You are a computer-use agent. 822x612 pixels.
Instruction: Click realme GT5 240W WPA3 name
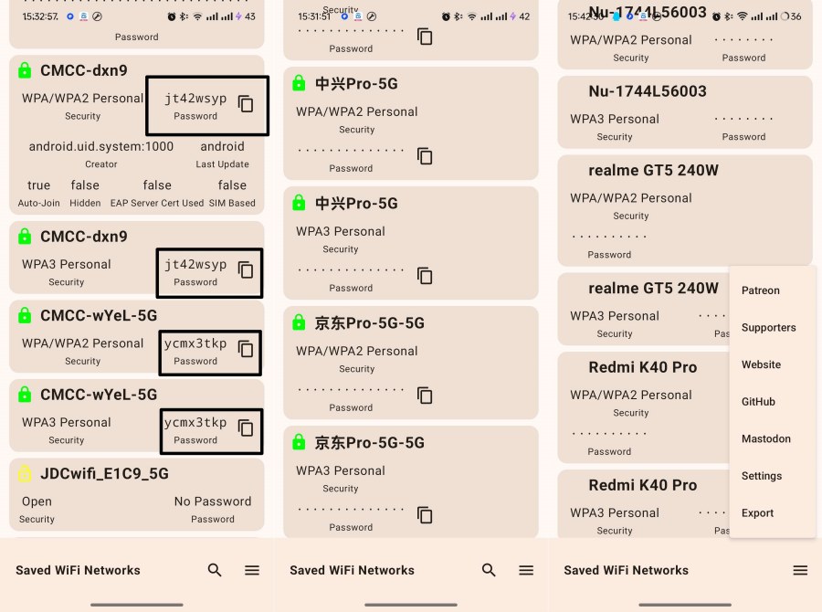(x=653, y=289)
